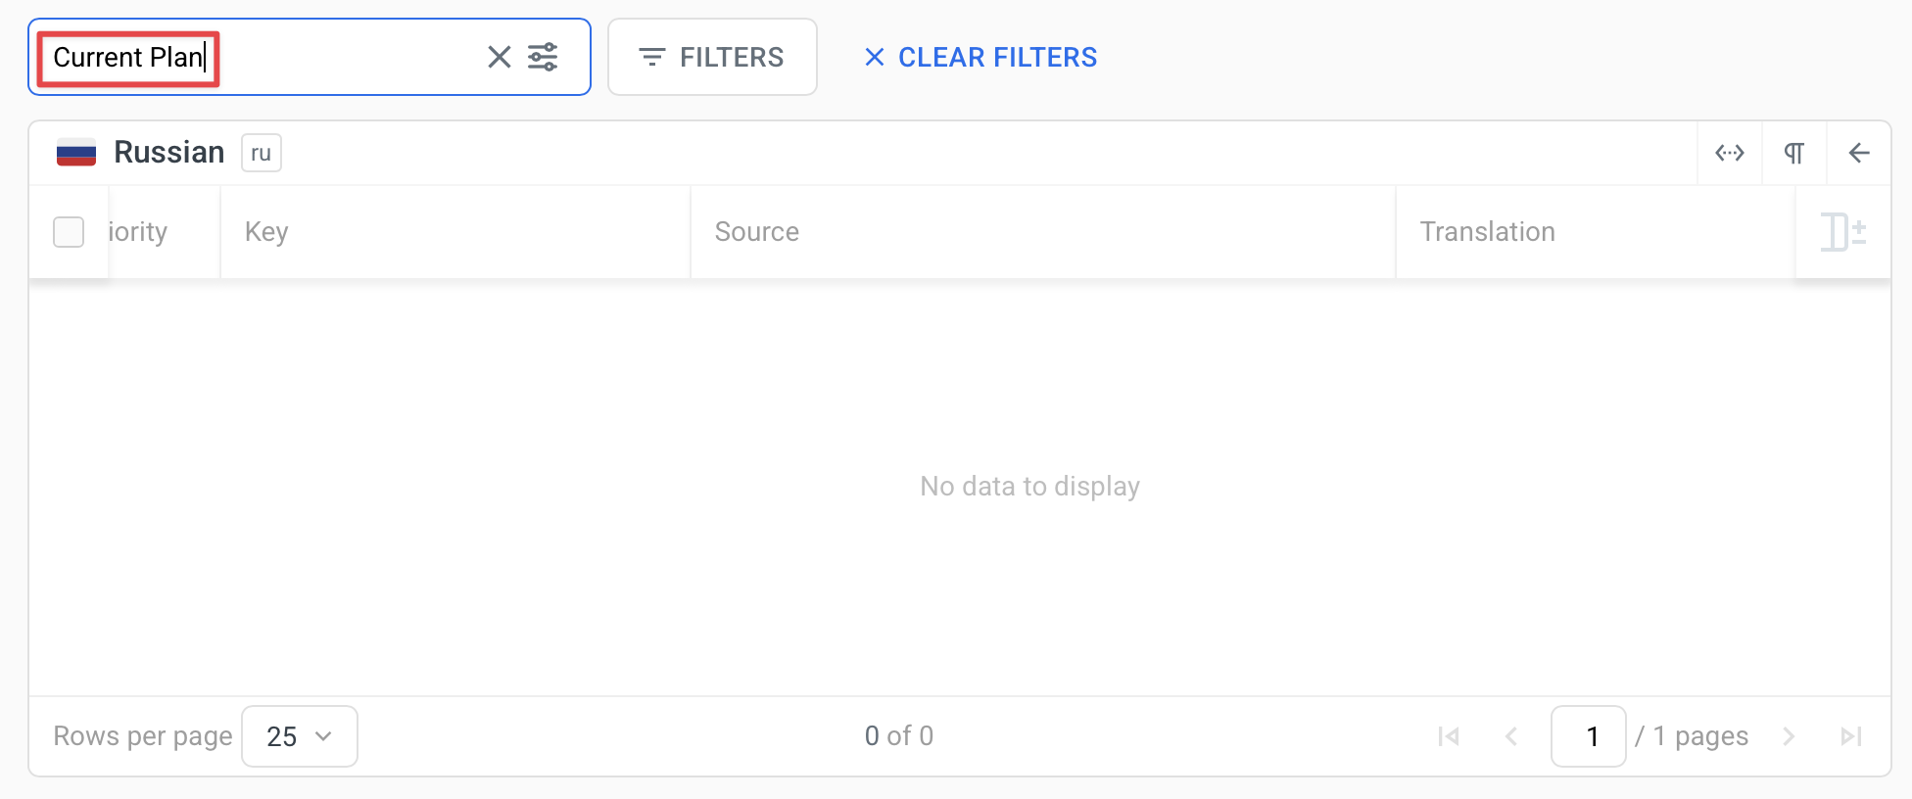The image size is (1912, 799).
Task: Open search options sliders icon
Action: [x=543, y=57]
